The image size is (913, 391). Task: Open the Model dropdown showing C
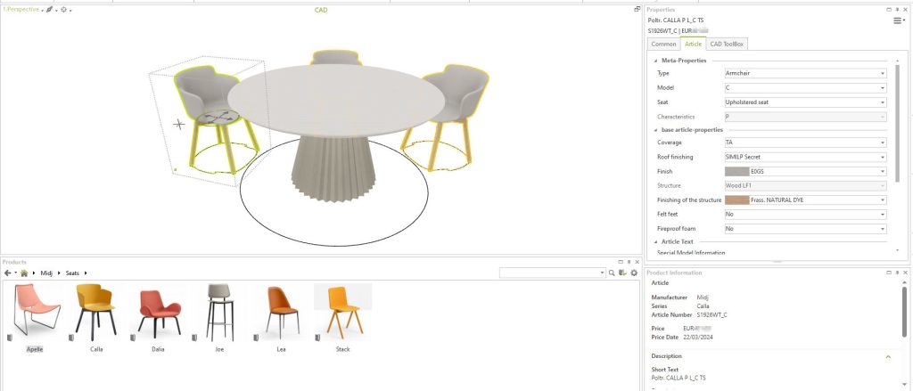point(805,88)
